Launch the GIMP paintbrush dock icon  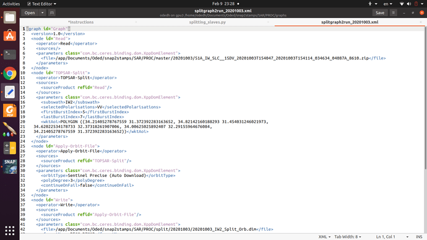point(10,129)
